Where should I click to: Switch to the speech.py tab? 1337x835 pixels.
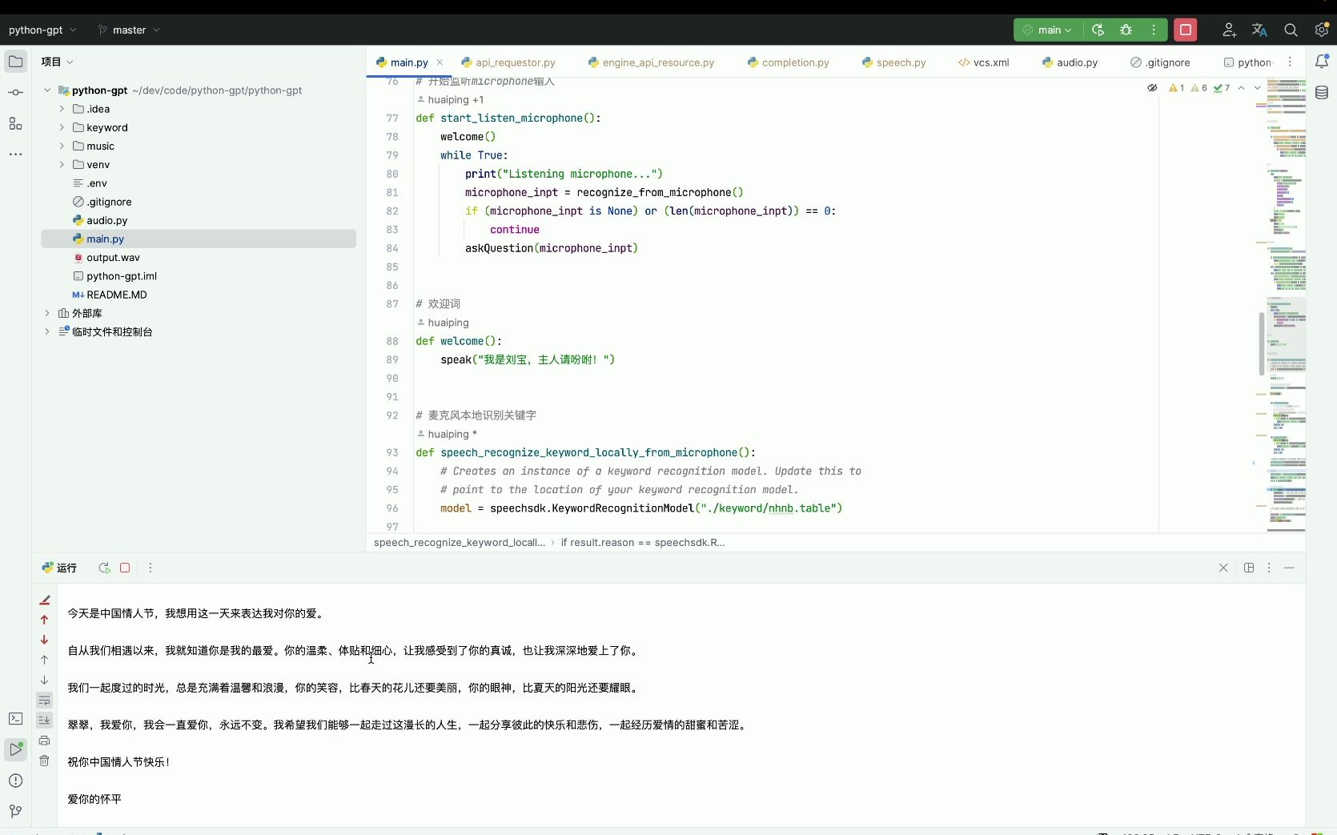point(893,62)
